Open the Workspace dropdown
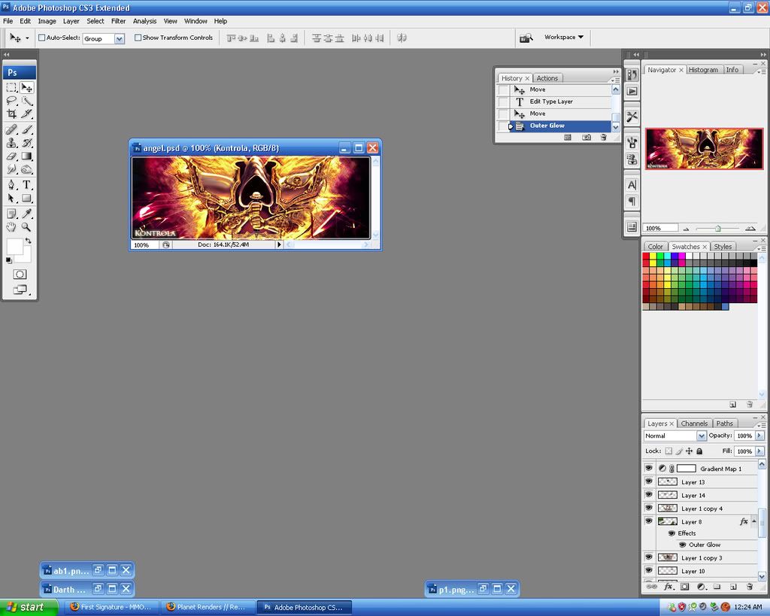Image resolution: width=770 pixels, height=616 pixels. 564,37
